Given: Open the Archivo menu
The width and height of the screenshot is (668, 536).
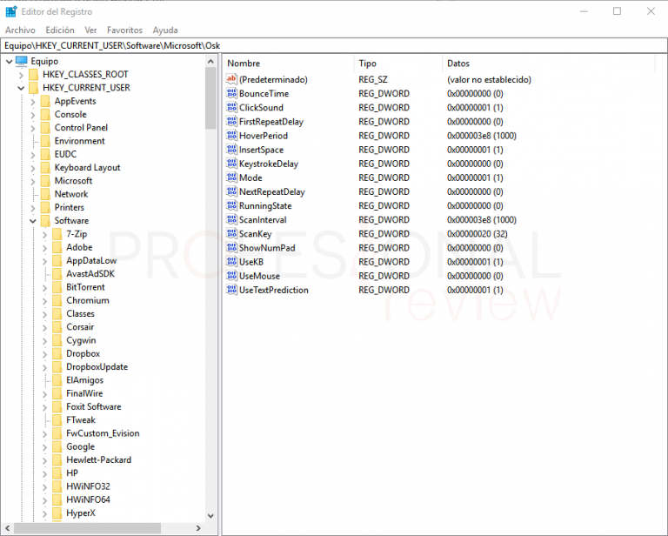Looking at the screenshot, I should (20, 30).
